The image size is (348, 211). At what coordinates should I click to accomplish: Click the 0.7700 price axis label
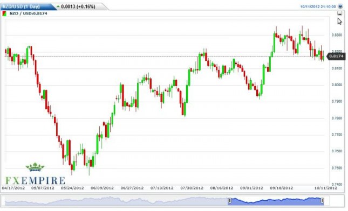(x=337, y=135)
